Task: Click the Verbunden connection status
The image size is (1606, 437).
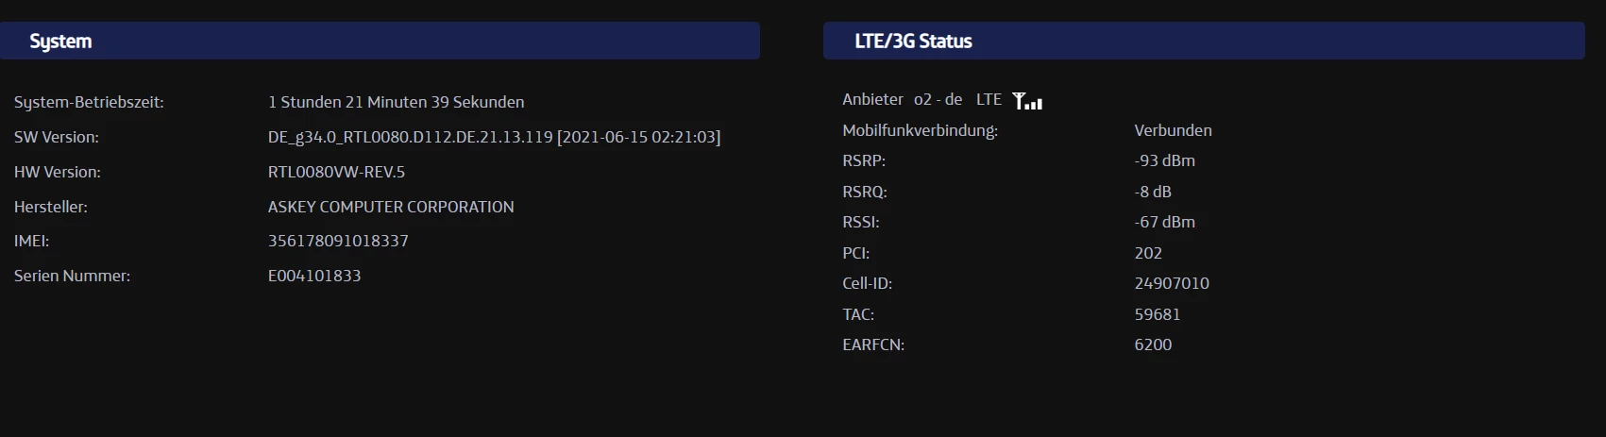Action: point(1173,130)
